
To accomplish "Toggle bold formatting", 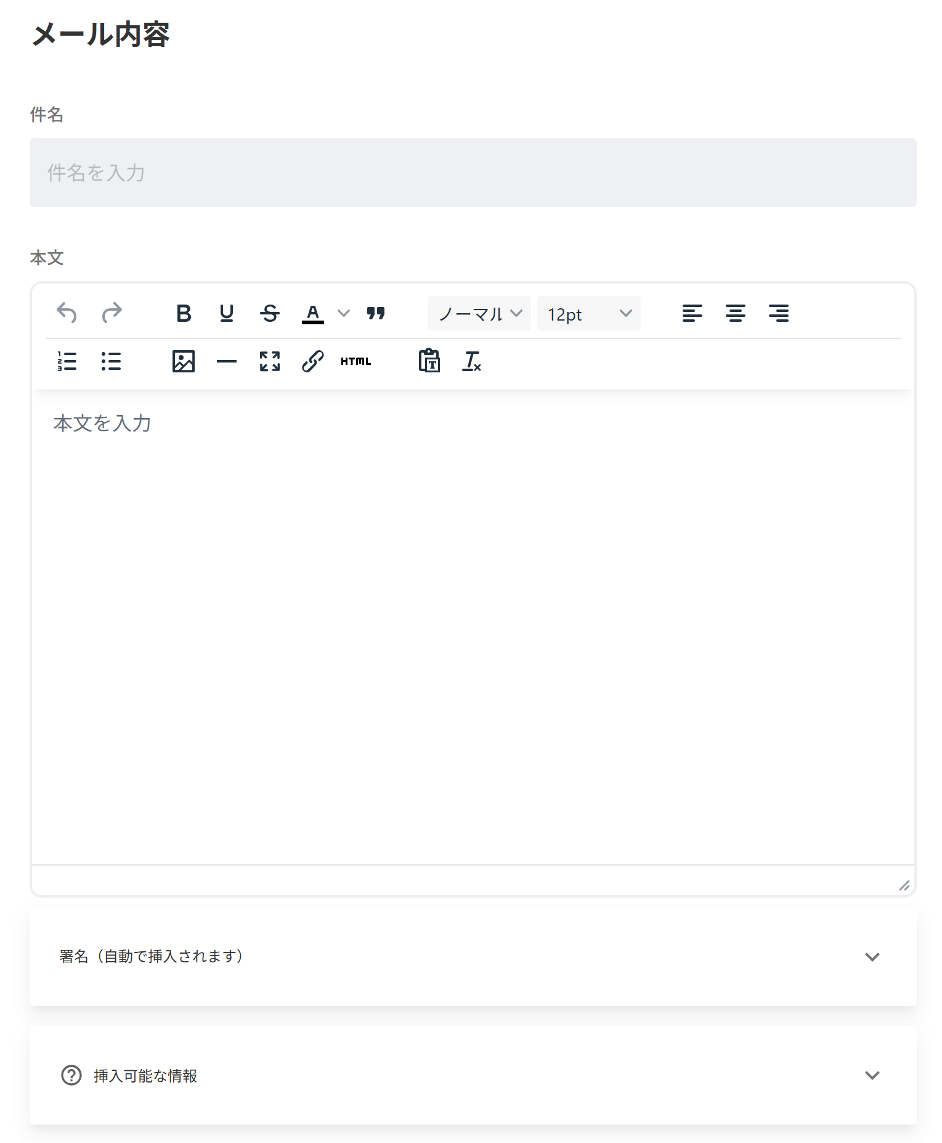I will 184,313.
